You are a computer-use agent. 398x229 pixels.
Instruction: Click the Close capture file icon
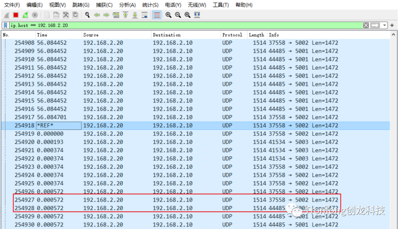tap(66, 15)
